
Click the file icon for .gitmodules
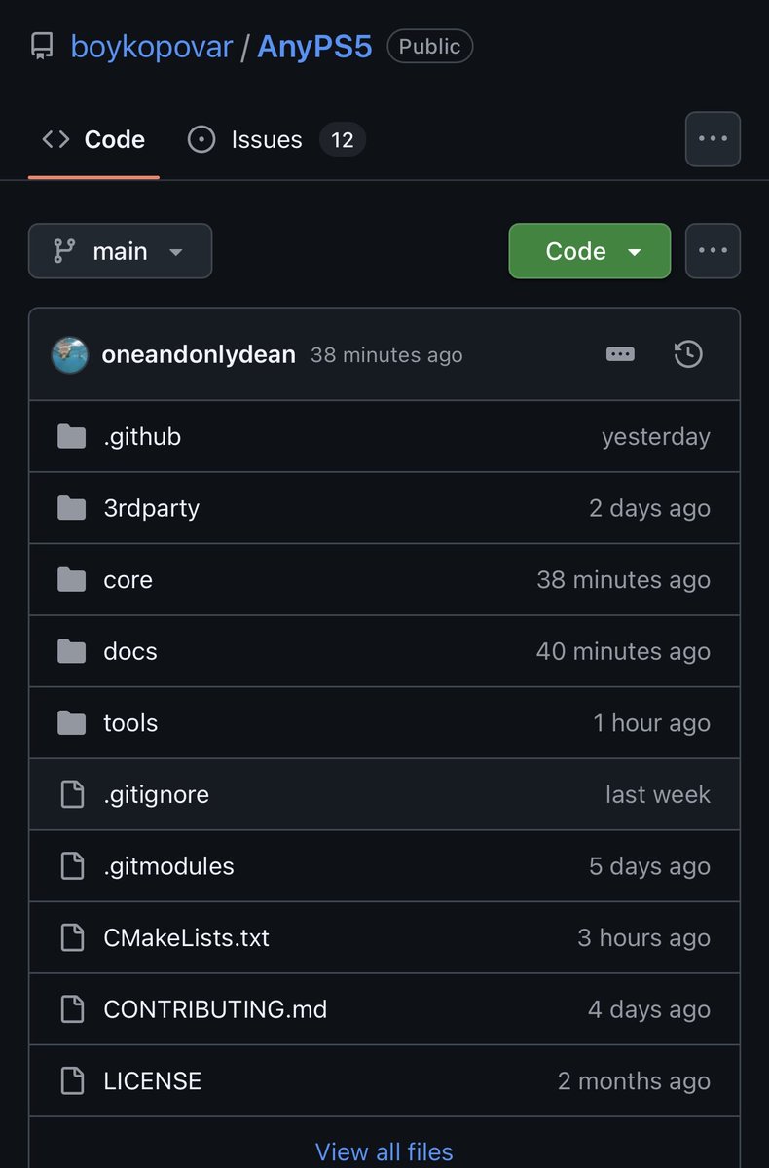[72, 866]
